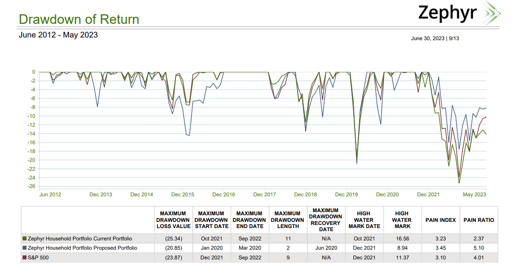Click the Dec 2021 high water date, Proposed row

pyautogui.click(x=364, y=248)
